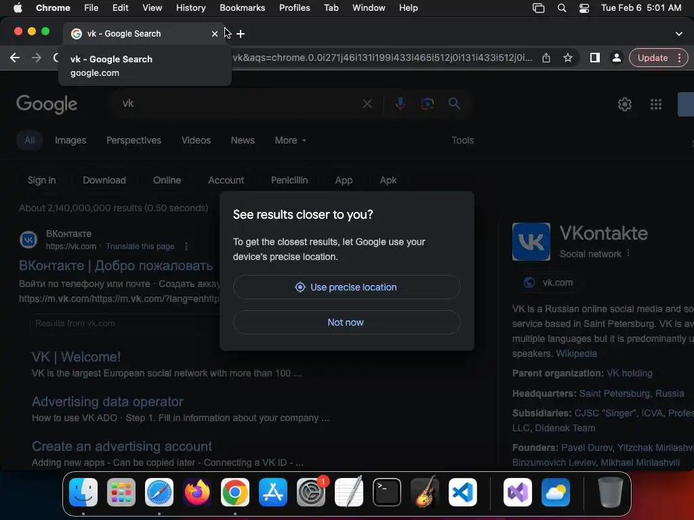The height and width of the screenshot is (520, 694).
Task: Toggle the Chrome side panel icon
Action: click(595, 58)
